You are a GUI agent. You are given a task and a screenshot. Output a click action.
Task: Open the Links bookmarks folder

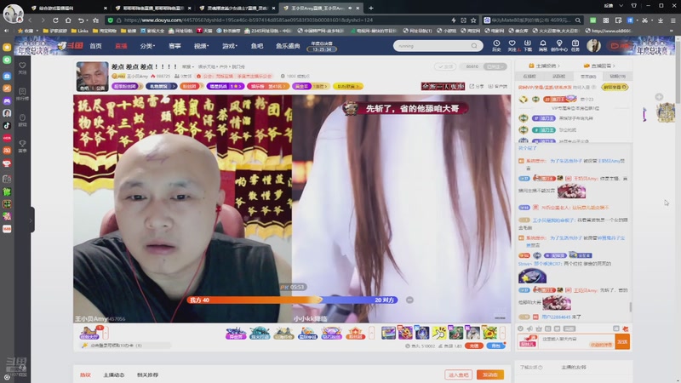point(79,31)
